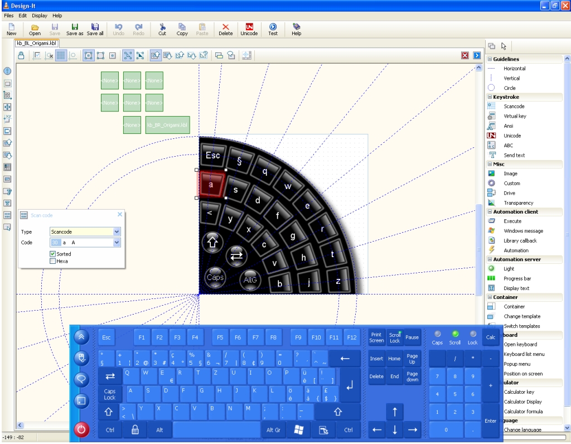Collapse the Misc section
This screenshot has height=444, width=571.
(490, 165)
